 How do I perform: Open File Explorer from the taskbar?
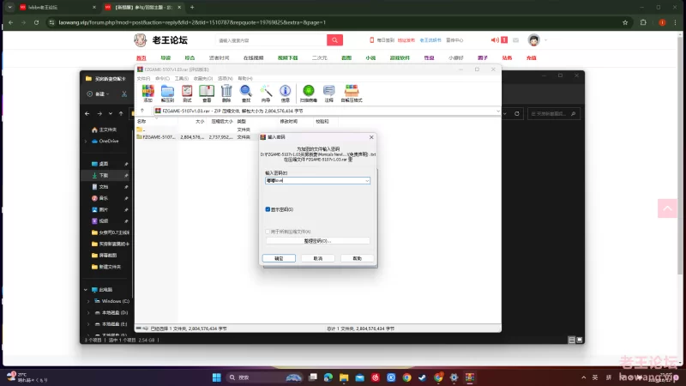[344, 377]
